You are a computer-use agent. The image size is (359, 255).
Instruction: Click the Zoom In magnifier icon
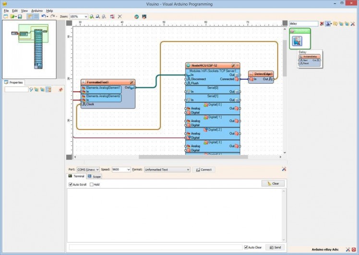92,16
